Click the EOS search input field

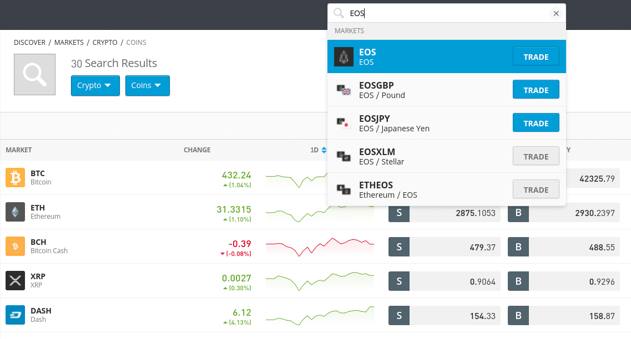pos(447,13)
